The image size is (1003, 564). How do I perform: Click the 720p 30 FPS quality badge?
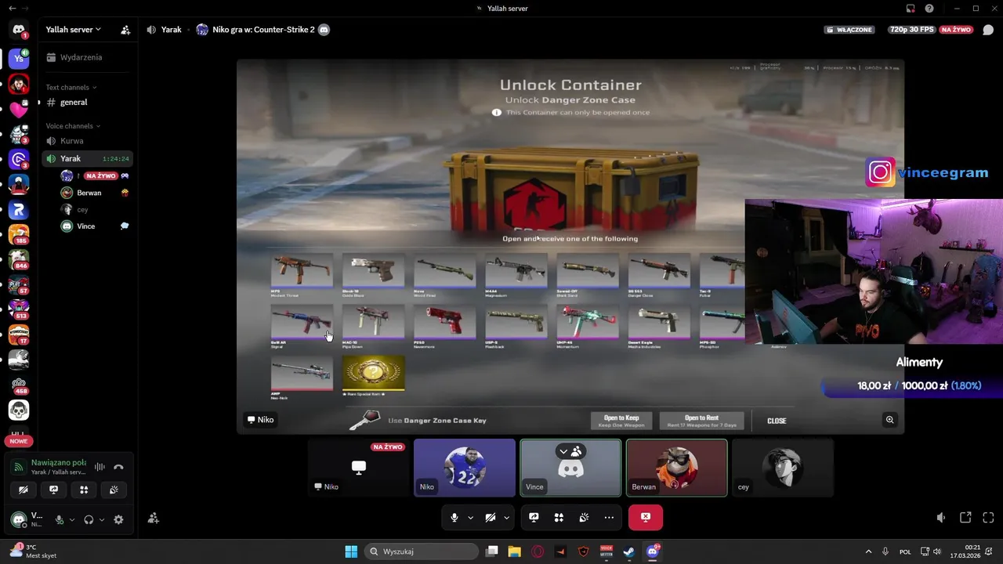pyautogui.click(x=911, y=30)
